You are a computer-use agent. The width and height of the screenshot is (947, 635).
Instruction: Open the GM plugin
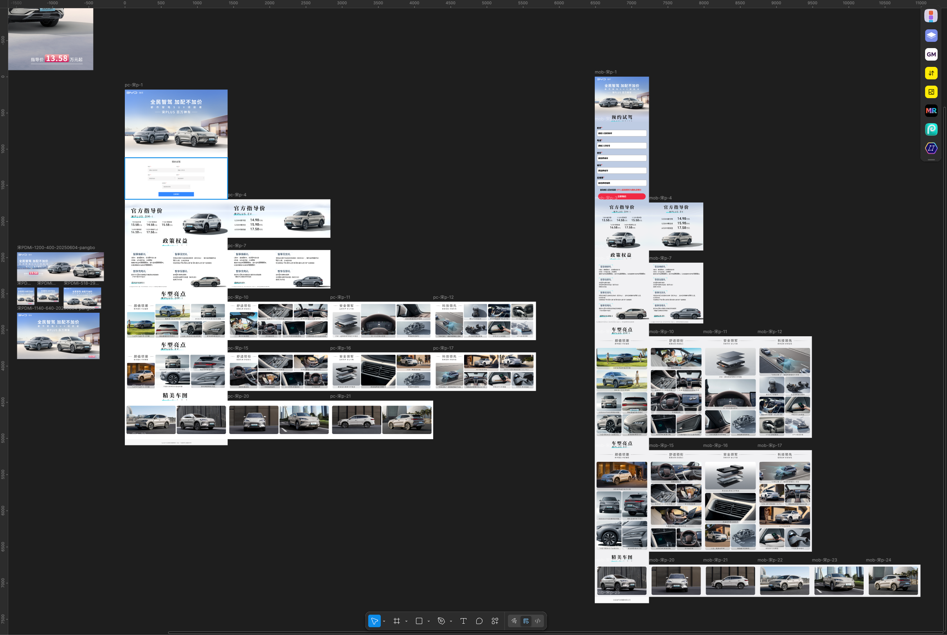931,54
